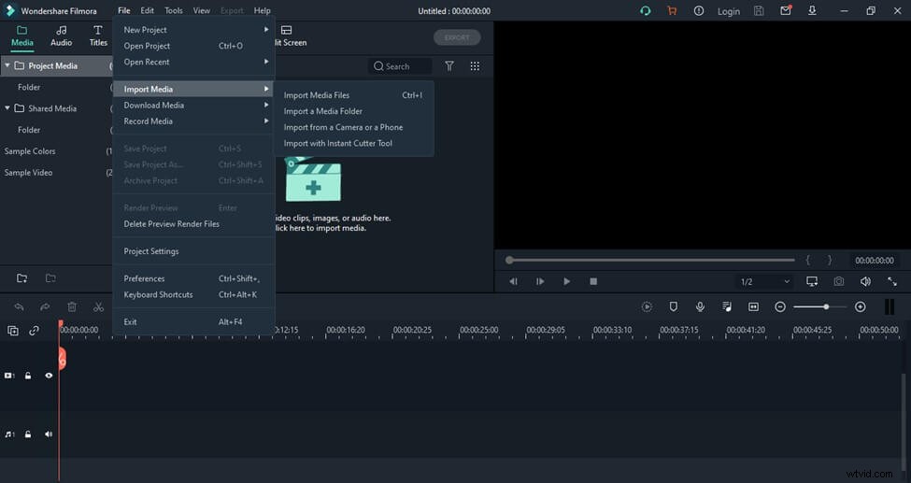Collapse the Shared Media tree
The image size is (911, 483).
7,108
